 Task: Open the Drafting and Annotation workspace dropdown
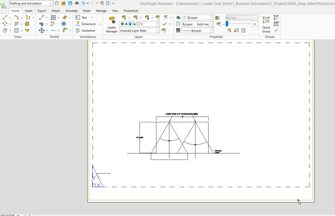point(52,3)
